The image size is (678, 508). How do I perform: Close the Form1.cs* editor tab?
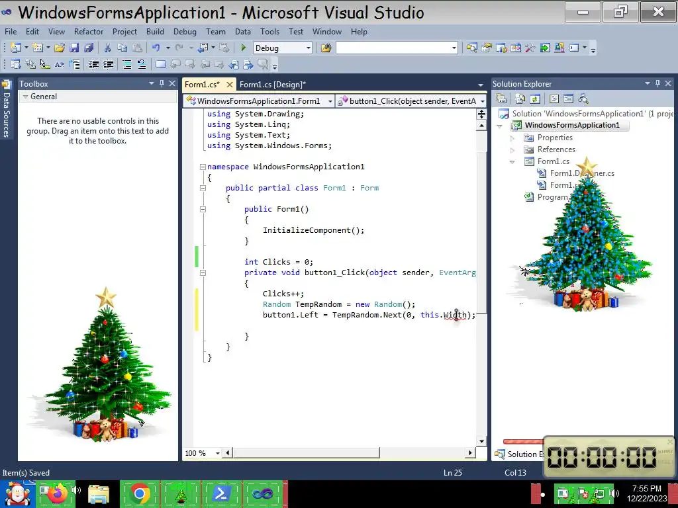(230, 84)
